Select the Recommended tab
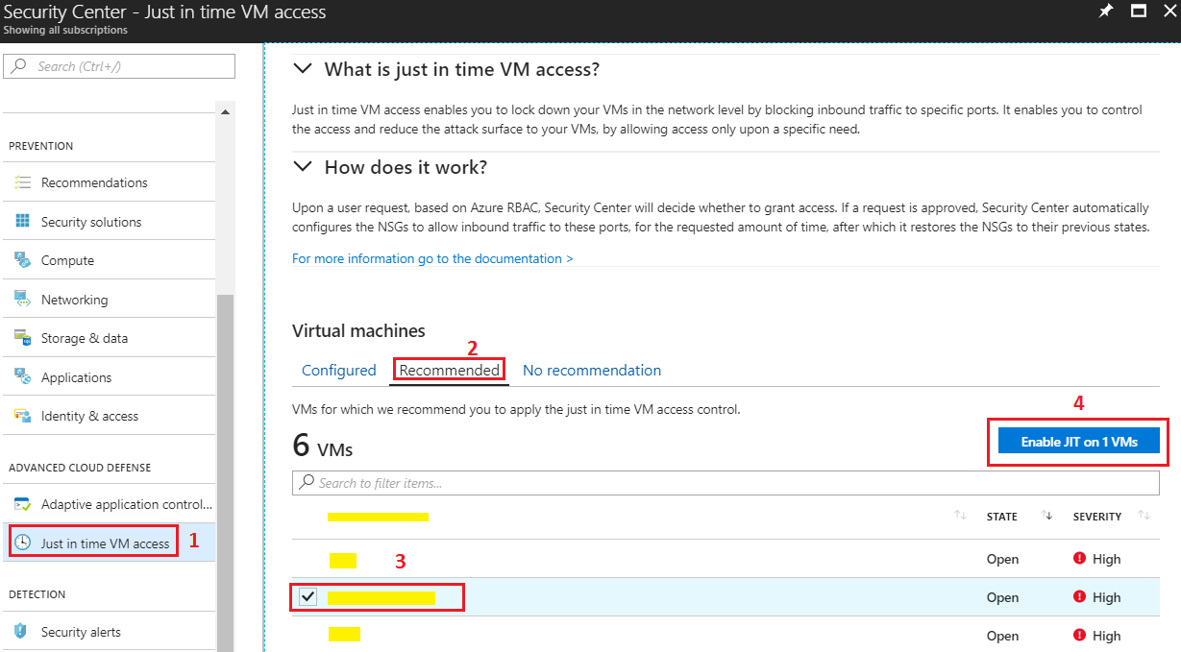Image resolution: width=1181 pixels, height=652 pixels. click(x=450, y=371)
